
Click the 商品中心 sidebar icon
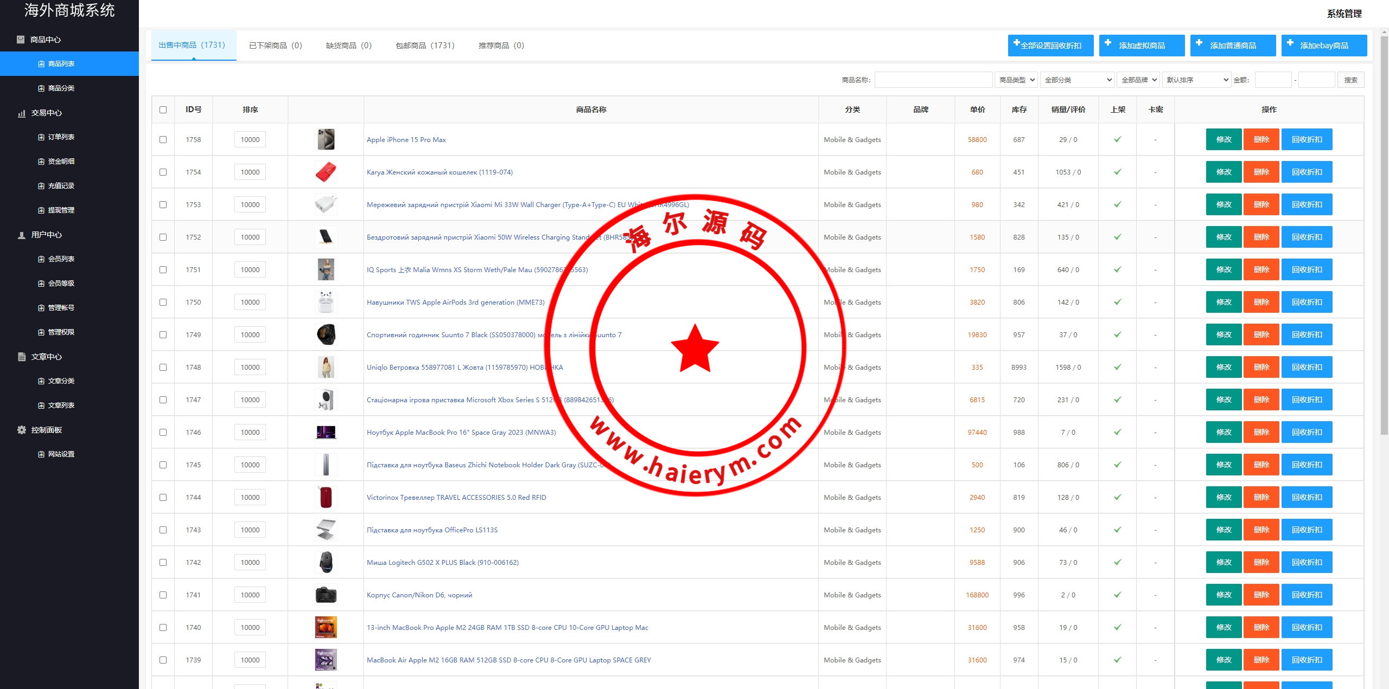21,40
